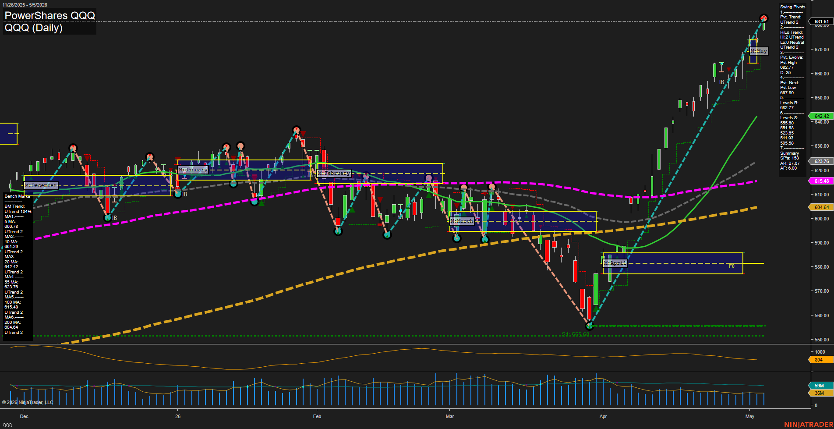Viewport: 834px width, 429px height.
Task: Click the © 2026 NinjaTrader, LLC notice
Action: click(28, 402)
